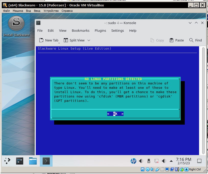The height and width of the screenshot is (174, 208).
Task: Click VirtualBox audio indicator in status bar
Action: [153, 169]
